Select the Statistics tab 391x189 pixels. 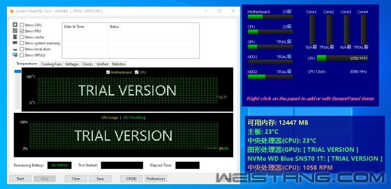click(118, 64)
